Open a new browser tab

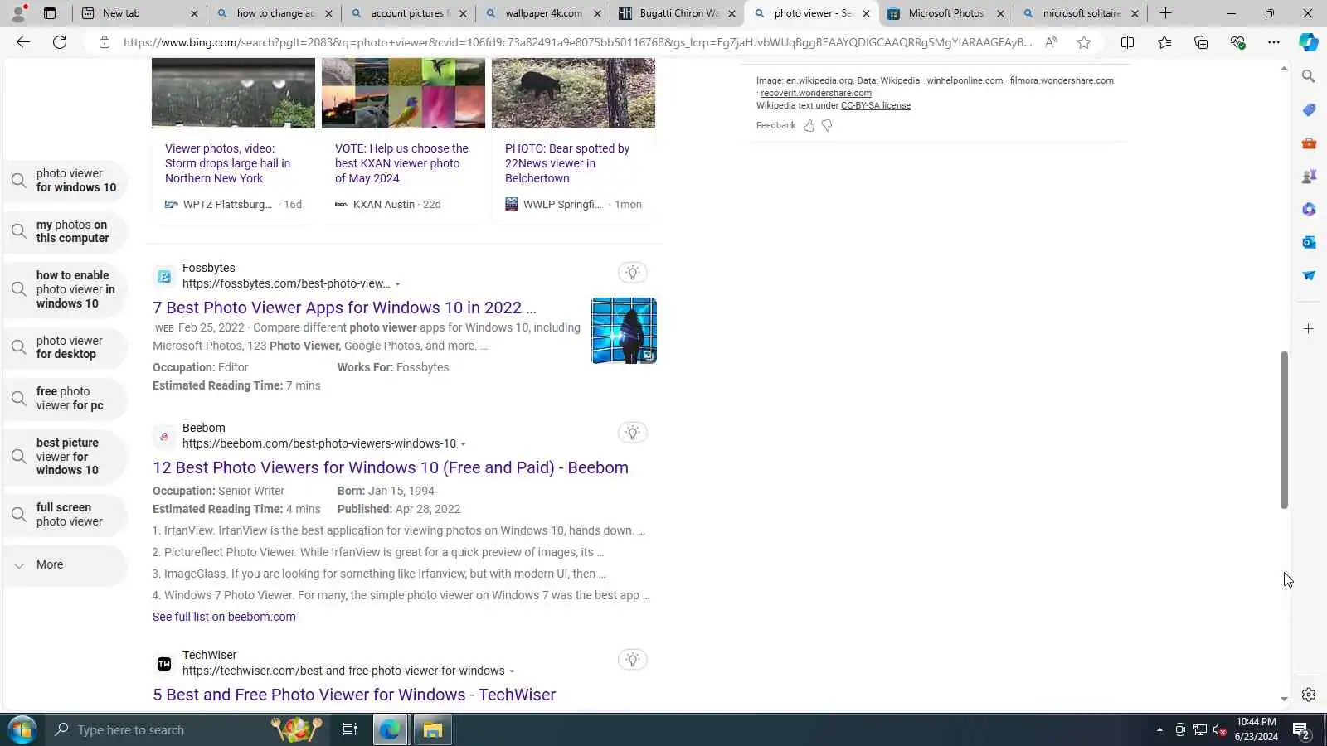click(x=1165, y=13)
